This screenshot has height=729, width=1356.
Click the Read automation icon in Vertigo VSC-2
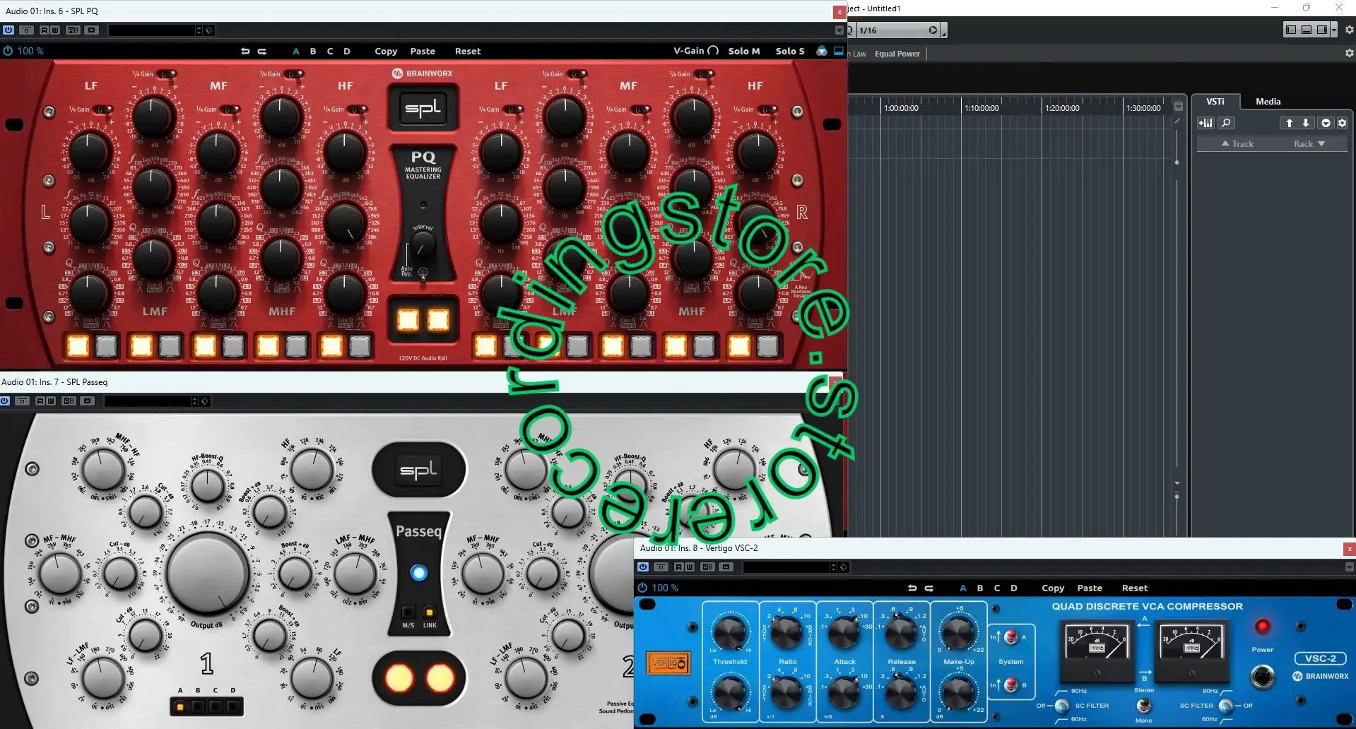coord(679,567)
